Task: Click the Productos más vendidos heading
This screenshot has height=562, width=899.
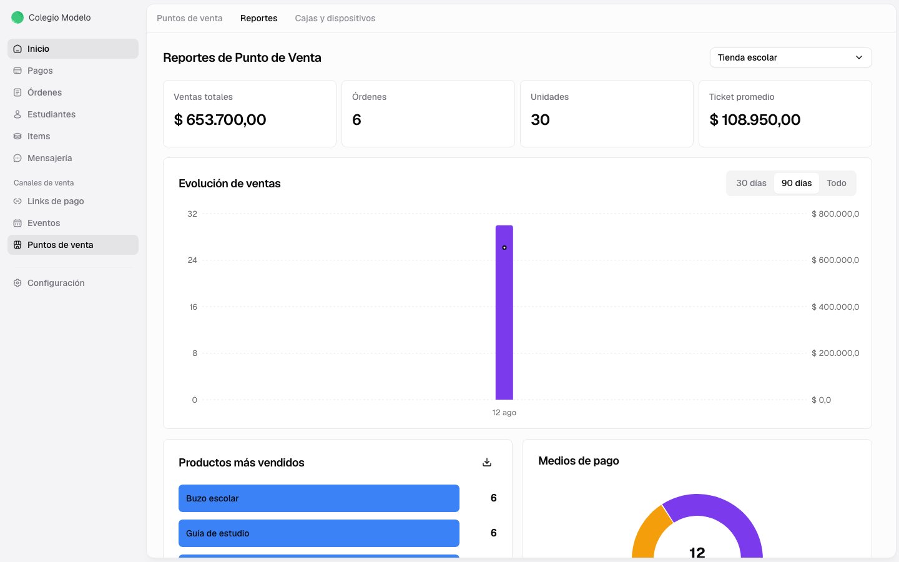Action: [242, 463]
